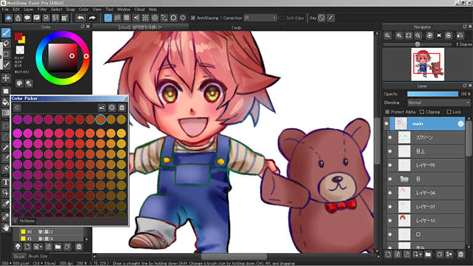The height and width of the screenshot is (266, 473).
Task: Select the Eyedropper tool
Action: coord(6,216)
